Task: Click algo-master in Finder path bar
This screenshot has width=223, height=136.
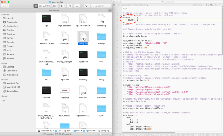Action: pyautogui.click(x=89, y=131)
